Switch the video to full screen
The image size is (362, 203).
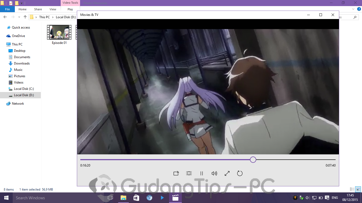pos(227,173)
